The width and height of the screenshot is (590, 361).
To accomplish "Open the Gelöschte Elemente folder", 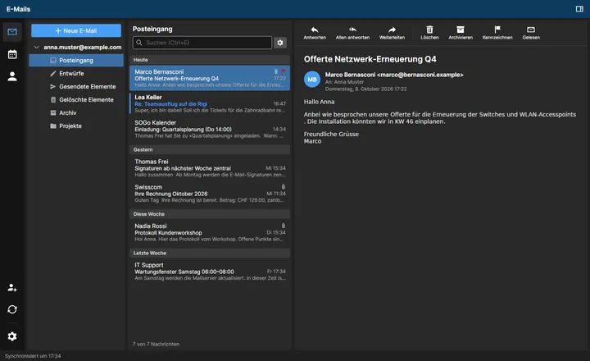I will [76, 100].
